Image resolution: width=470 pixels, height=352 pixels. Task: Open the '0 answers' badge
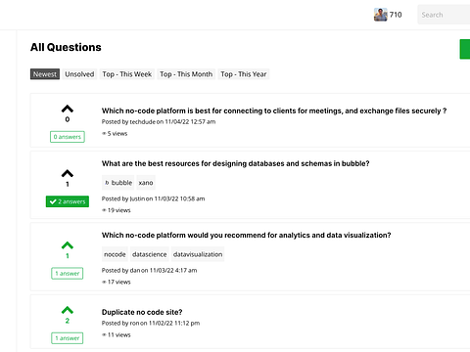click(68, 137)
